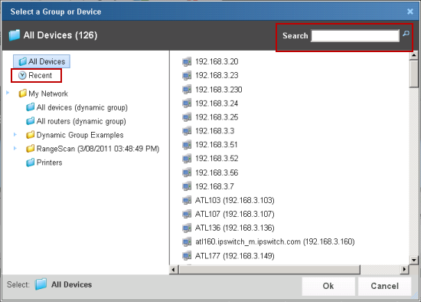Click device icon for 192.168.3.25
Image resolution: width=421 pixels, height=302 pixels.
(187, 117)
